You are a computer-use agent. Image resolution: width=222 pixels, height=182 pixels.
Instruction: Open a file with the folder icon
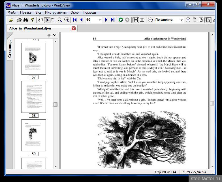point(11,20)
